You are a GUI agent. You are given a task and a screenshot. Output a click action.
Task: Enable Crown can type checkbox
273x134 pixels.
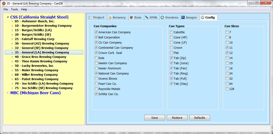coord(171,47)
